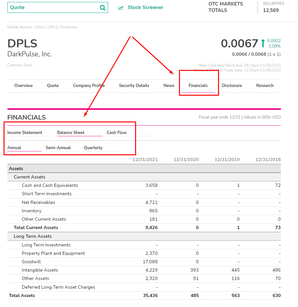The width and height of the screenshot is (298, 307).
Task: Click the Total Assets row label
Action: pos(22,296)
